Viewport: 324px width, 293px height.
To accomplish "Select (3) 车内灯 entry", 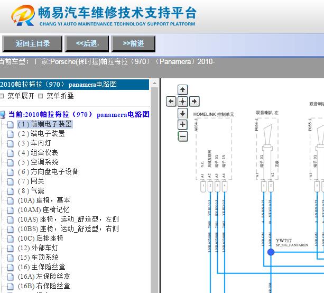I will coord(34,143).
